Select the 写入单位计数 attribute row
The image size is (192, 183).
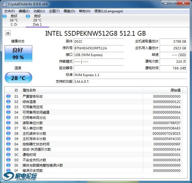coord(93,128)
